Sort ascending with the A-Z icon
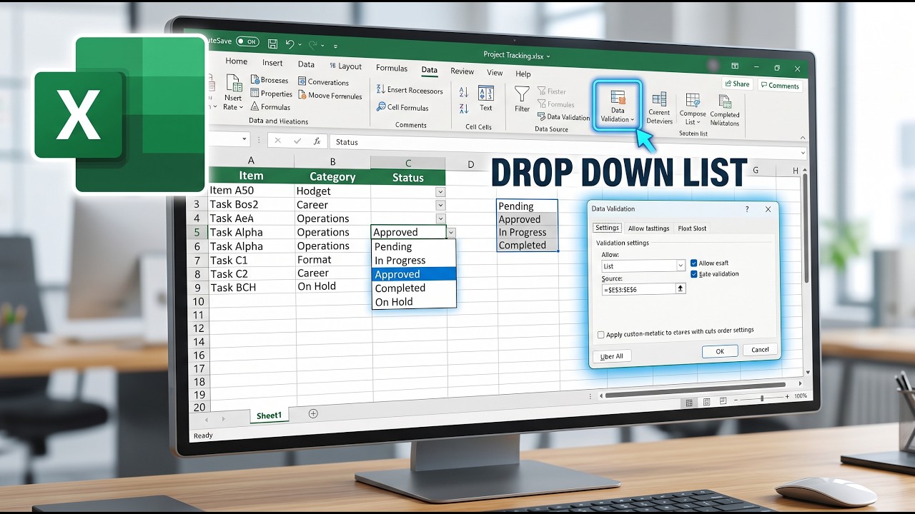This screenshot has width=915, height=514. coord(463,92)
